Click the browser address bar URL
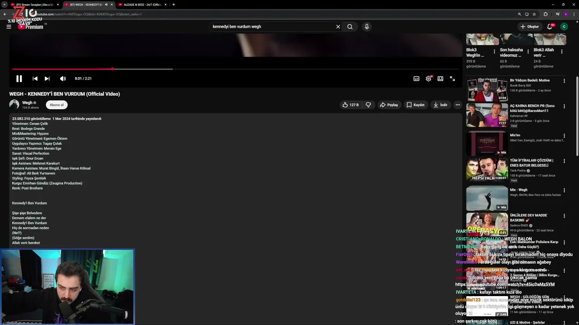This screenshot has height=325, width=579. 89,14
